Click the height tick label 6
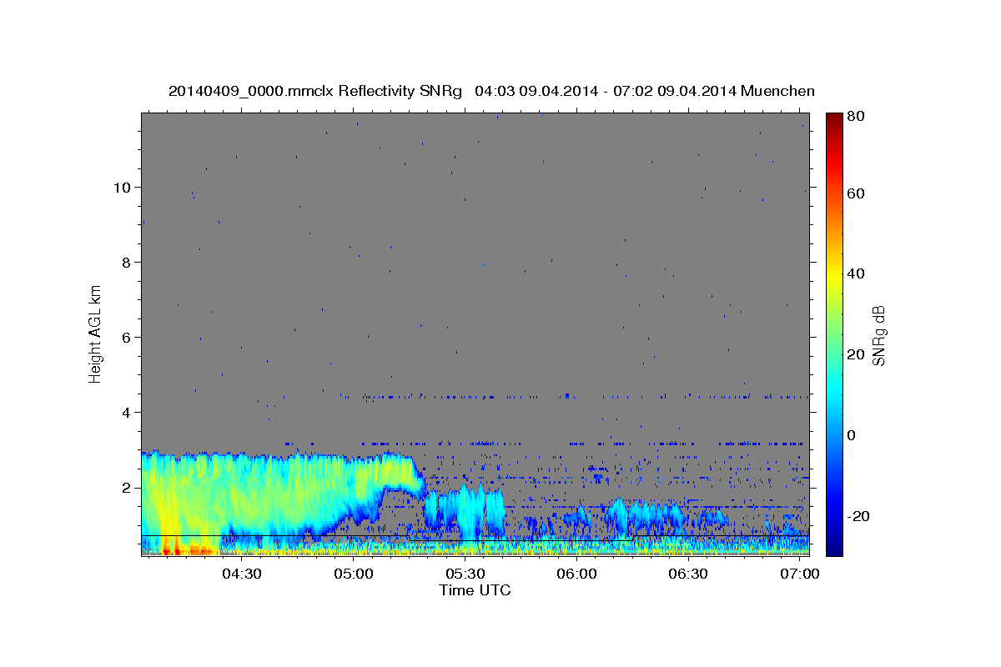Image resolution: width=1001 pixels, height=667 pixels. (127, 338)
